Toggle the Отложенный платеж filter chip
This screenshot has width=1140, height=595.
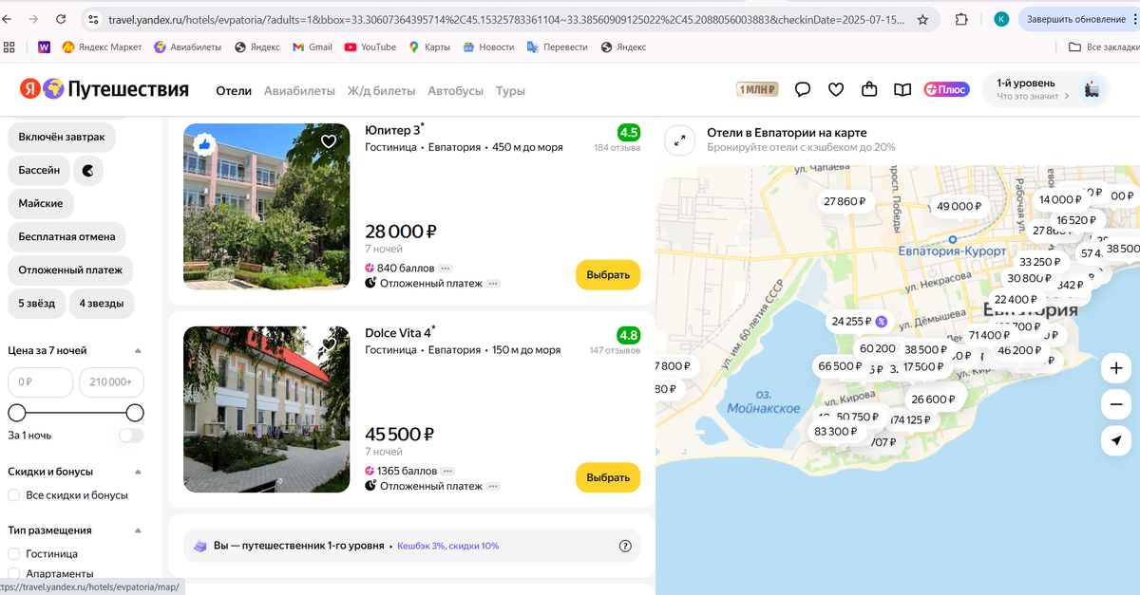(x=70, y=270)
